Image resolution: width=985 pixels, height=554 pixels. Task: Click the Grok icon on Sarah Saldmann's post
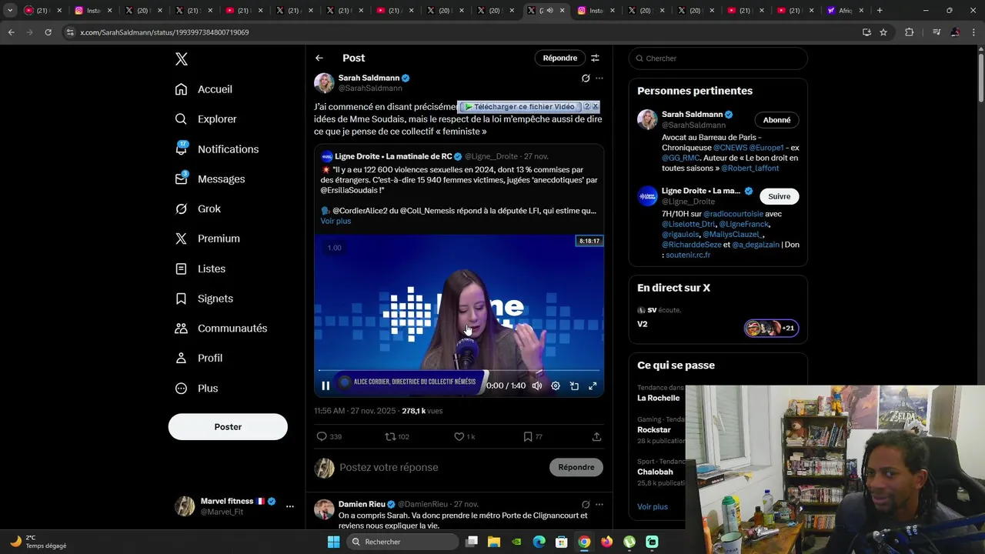pyautogui.click(x=586, y=78)
